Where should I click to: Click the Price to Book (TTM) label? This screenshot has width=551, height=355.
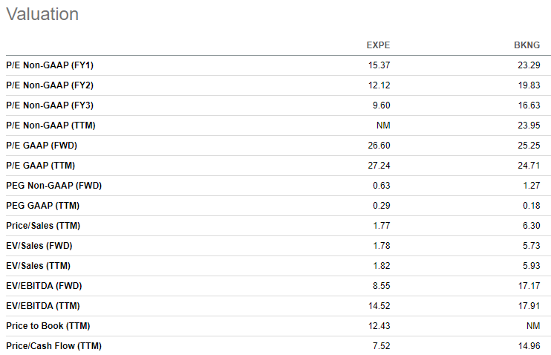point(48,326)
